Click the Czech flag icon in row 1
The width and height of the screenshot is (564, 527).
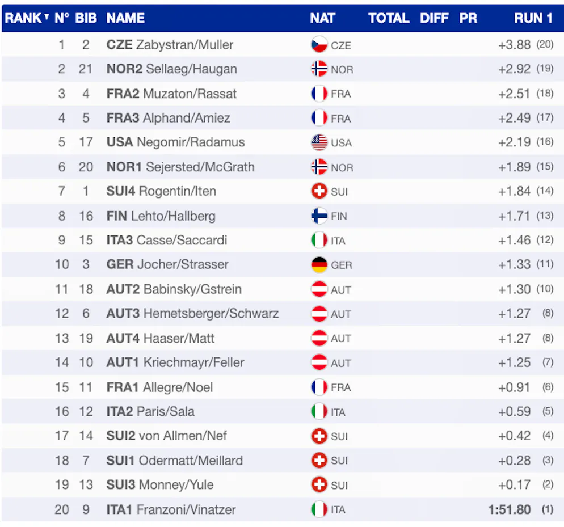coord(319,45)
